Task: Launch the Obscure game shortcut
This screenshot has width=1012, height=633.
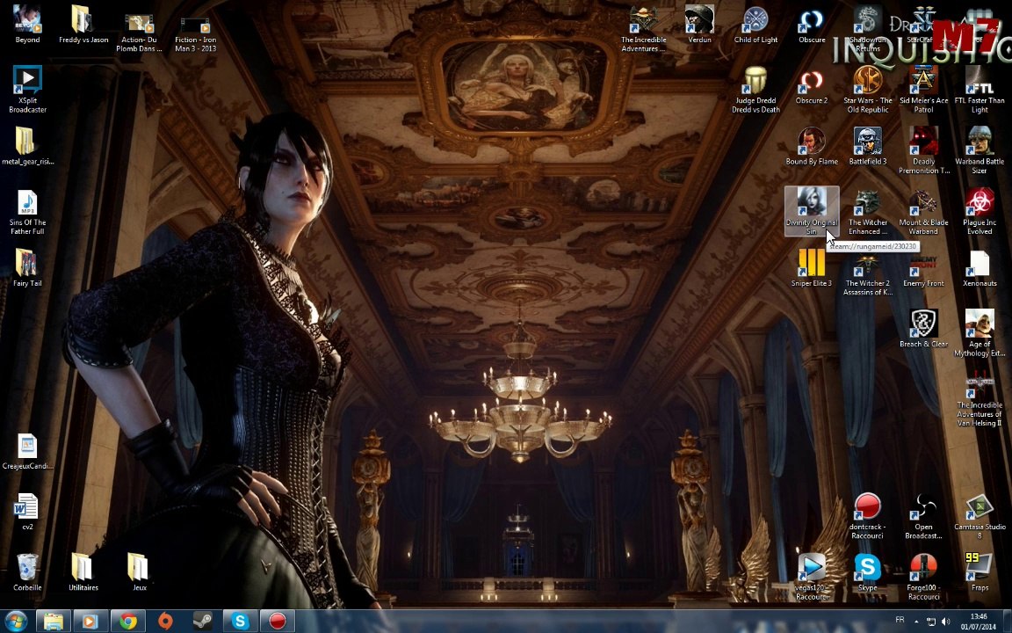Action: pos(812,25)
